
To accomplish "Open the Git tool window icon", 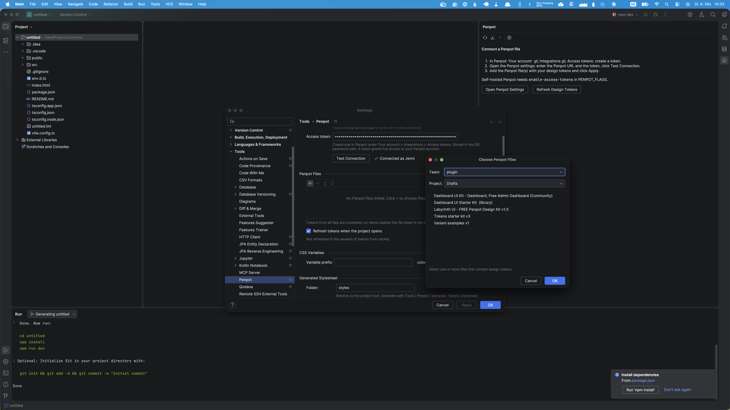I will [5, 396].
